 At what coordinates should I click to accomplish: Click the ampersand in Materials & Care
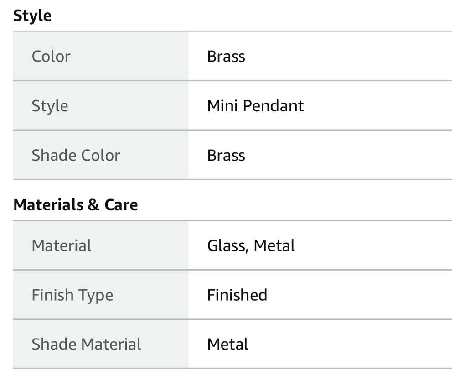click(93, 205)
